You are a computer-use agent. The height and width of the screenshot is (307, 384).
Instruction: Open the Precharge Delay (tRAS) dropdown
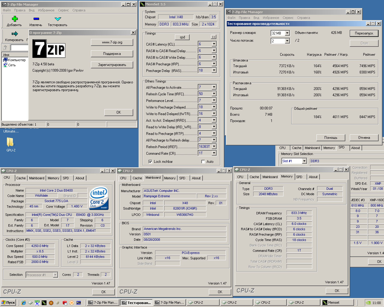click(214, 70)
